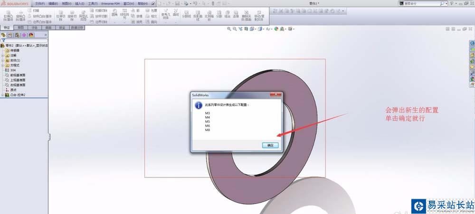
Task: Open the Enterprise PDM menu
Action: pos(111,4)
